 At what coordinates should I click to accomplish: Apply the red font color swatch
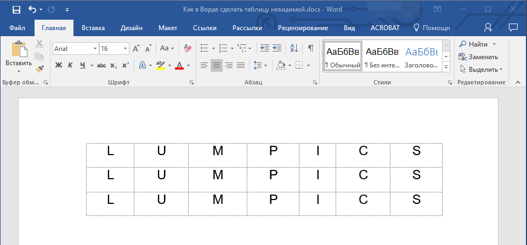click(x=179, y=65)
